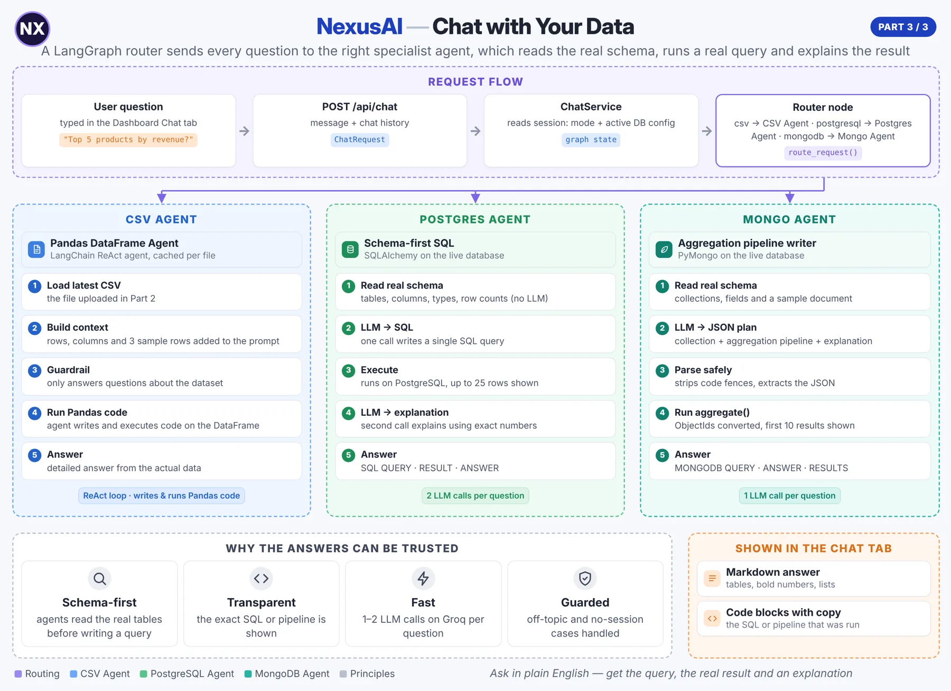Click the "1 LLM call per question" pill
The height and width of the screenshot is (691, 951).
point(789,496)
